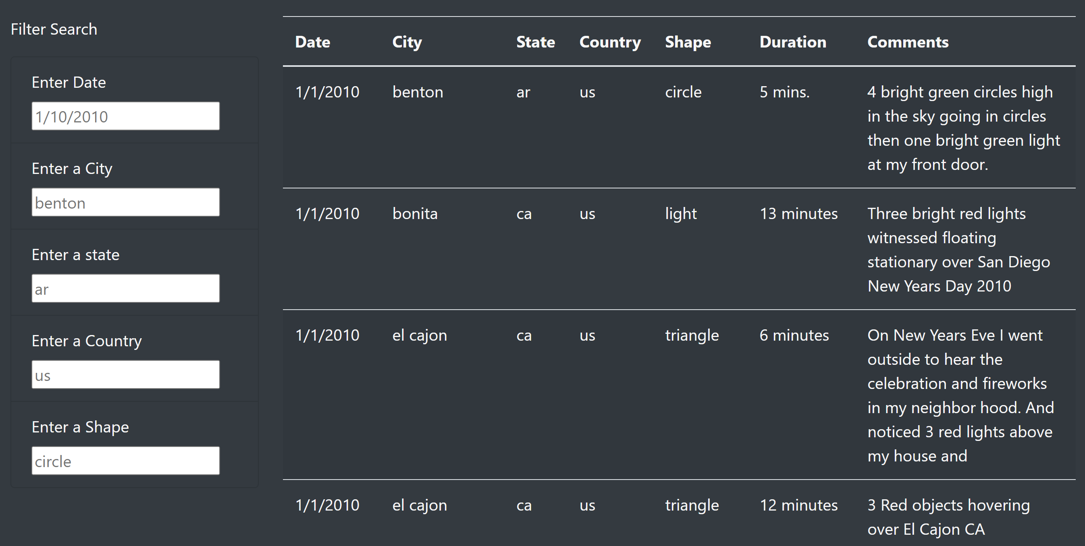Select the Enter a City text box

(x=125, y=202)
